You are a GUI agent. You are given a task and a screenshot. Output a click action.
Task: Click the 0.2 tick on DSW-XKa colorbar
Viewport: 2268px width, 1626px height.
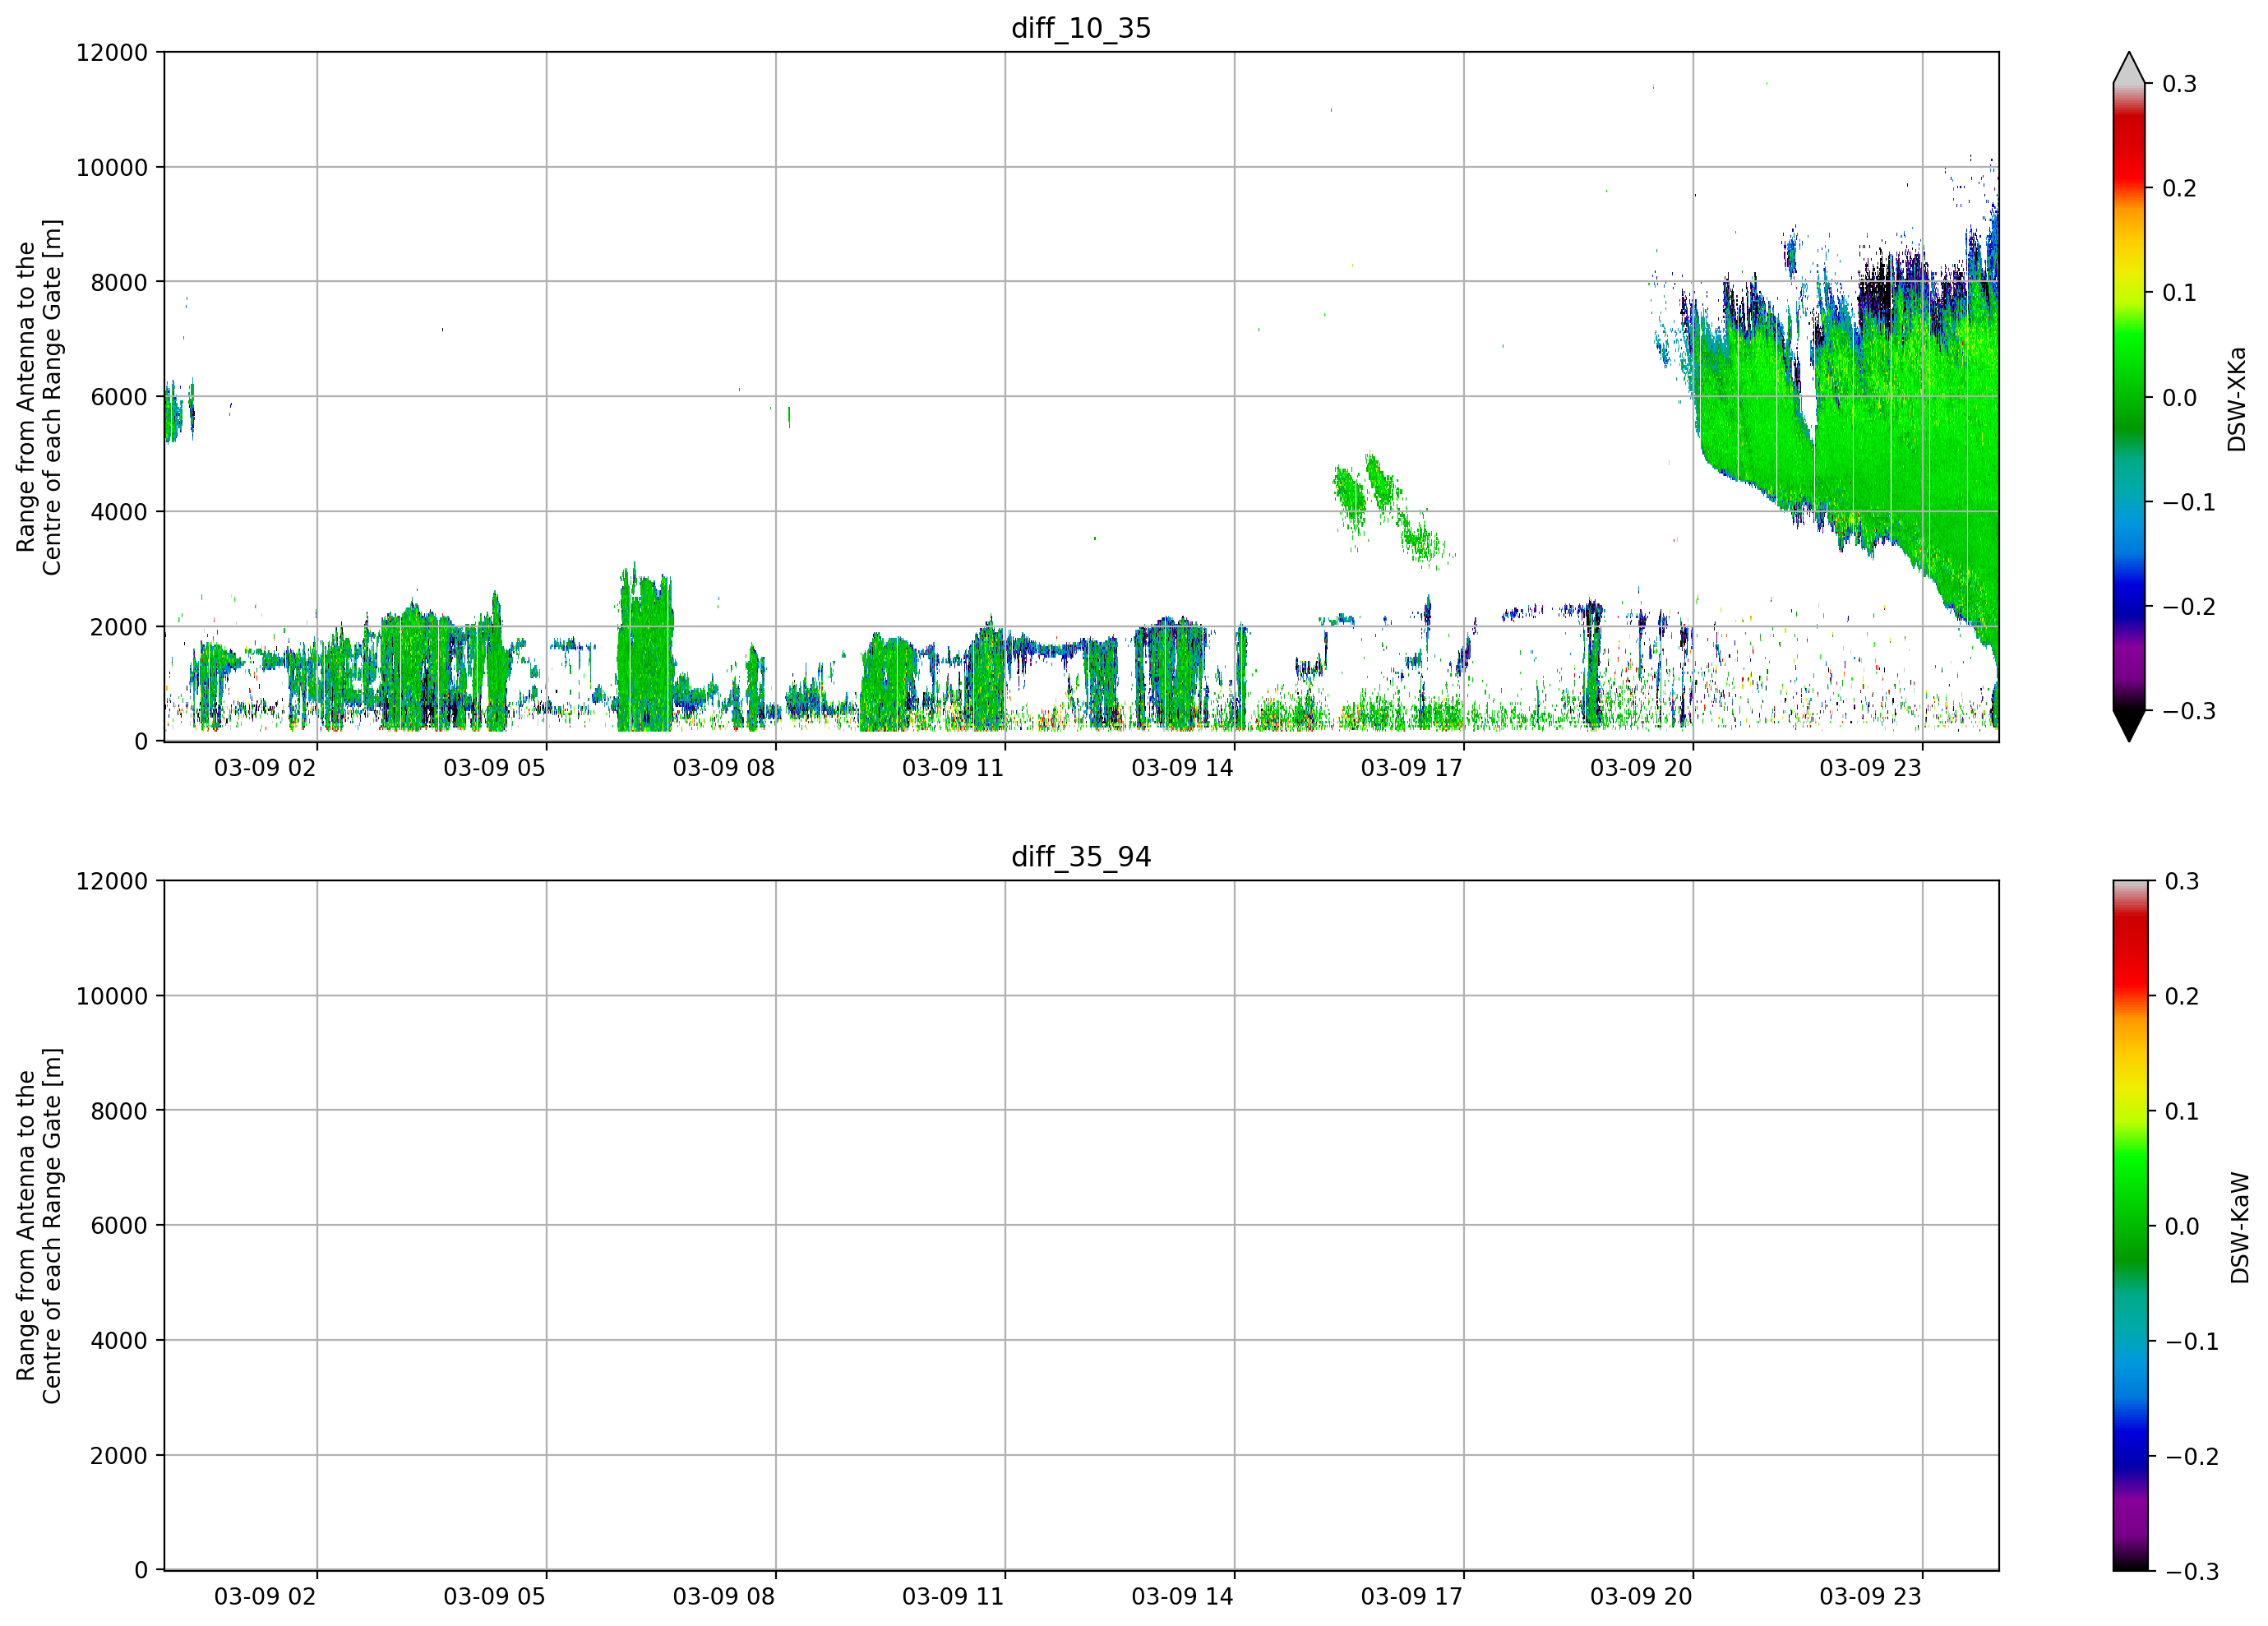(x=2179, y=188)
